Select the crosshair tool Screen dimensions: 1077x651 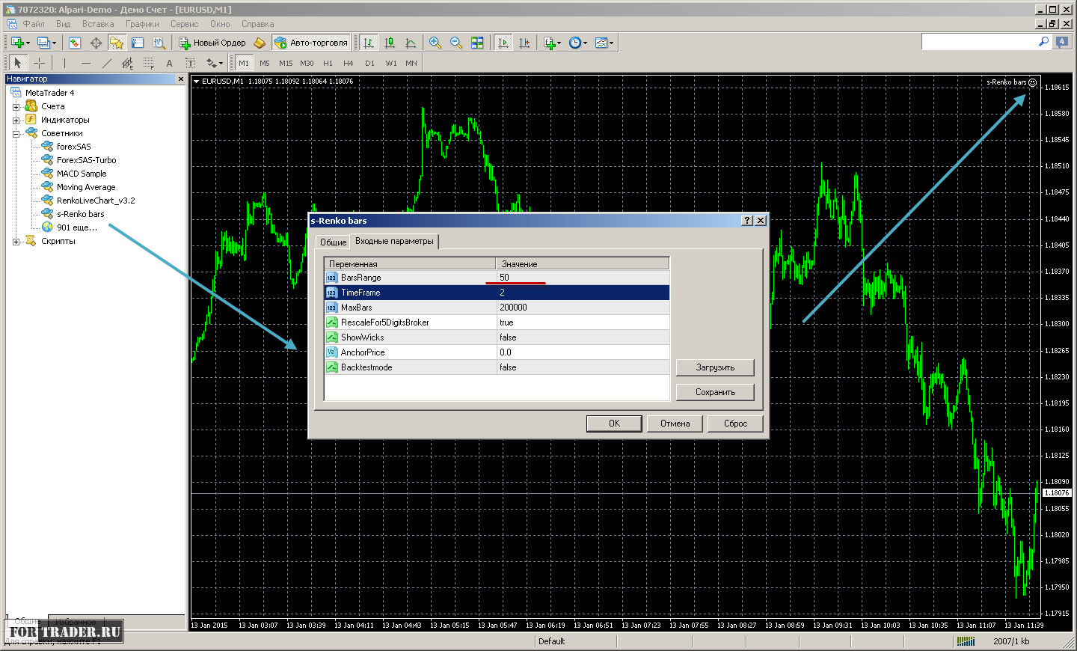[39, 63]
